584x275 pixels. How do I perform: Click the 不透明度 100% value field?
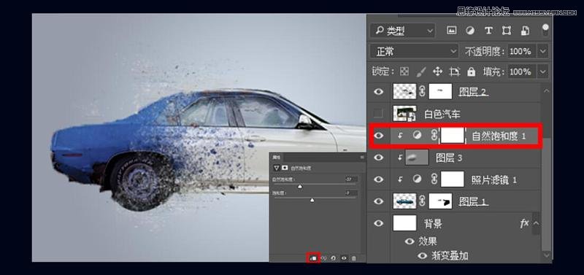(x=522, y=51)
